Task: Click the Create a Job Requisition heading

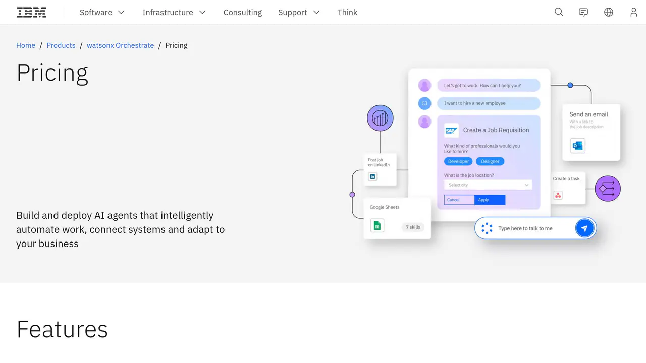Action: click(496, 130)
